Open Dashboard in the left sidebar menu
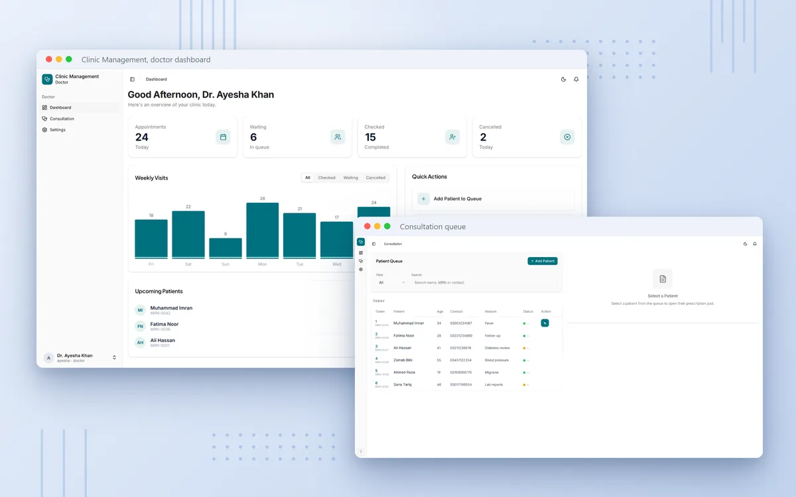This screenshot has width=796, height=497. pyautogui.click(x=80, y=107)
